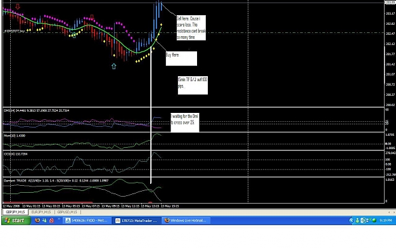Click the chart tabs scroll-right arrow
396x248 pixels.
tap(393, 212)
